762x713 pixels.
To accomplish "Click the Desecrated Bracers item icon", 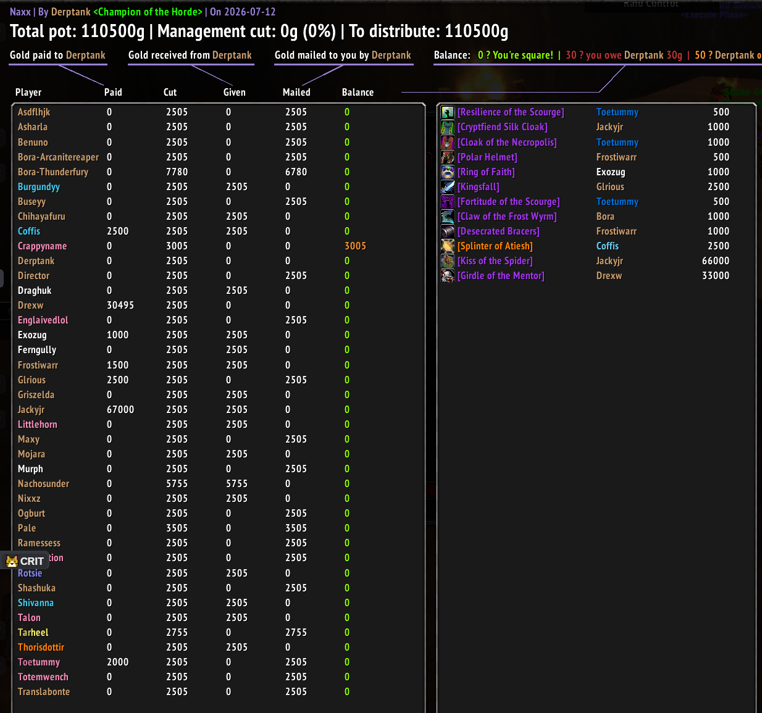I will coord(448,231).
